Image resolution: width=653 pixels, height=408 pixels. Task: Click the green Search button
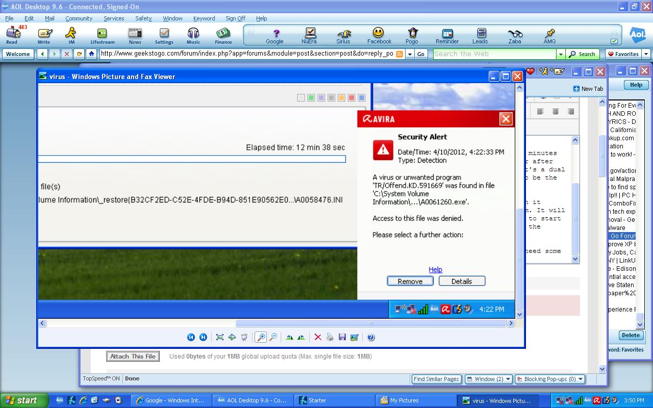[582, 54]
